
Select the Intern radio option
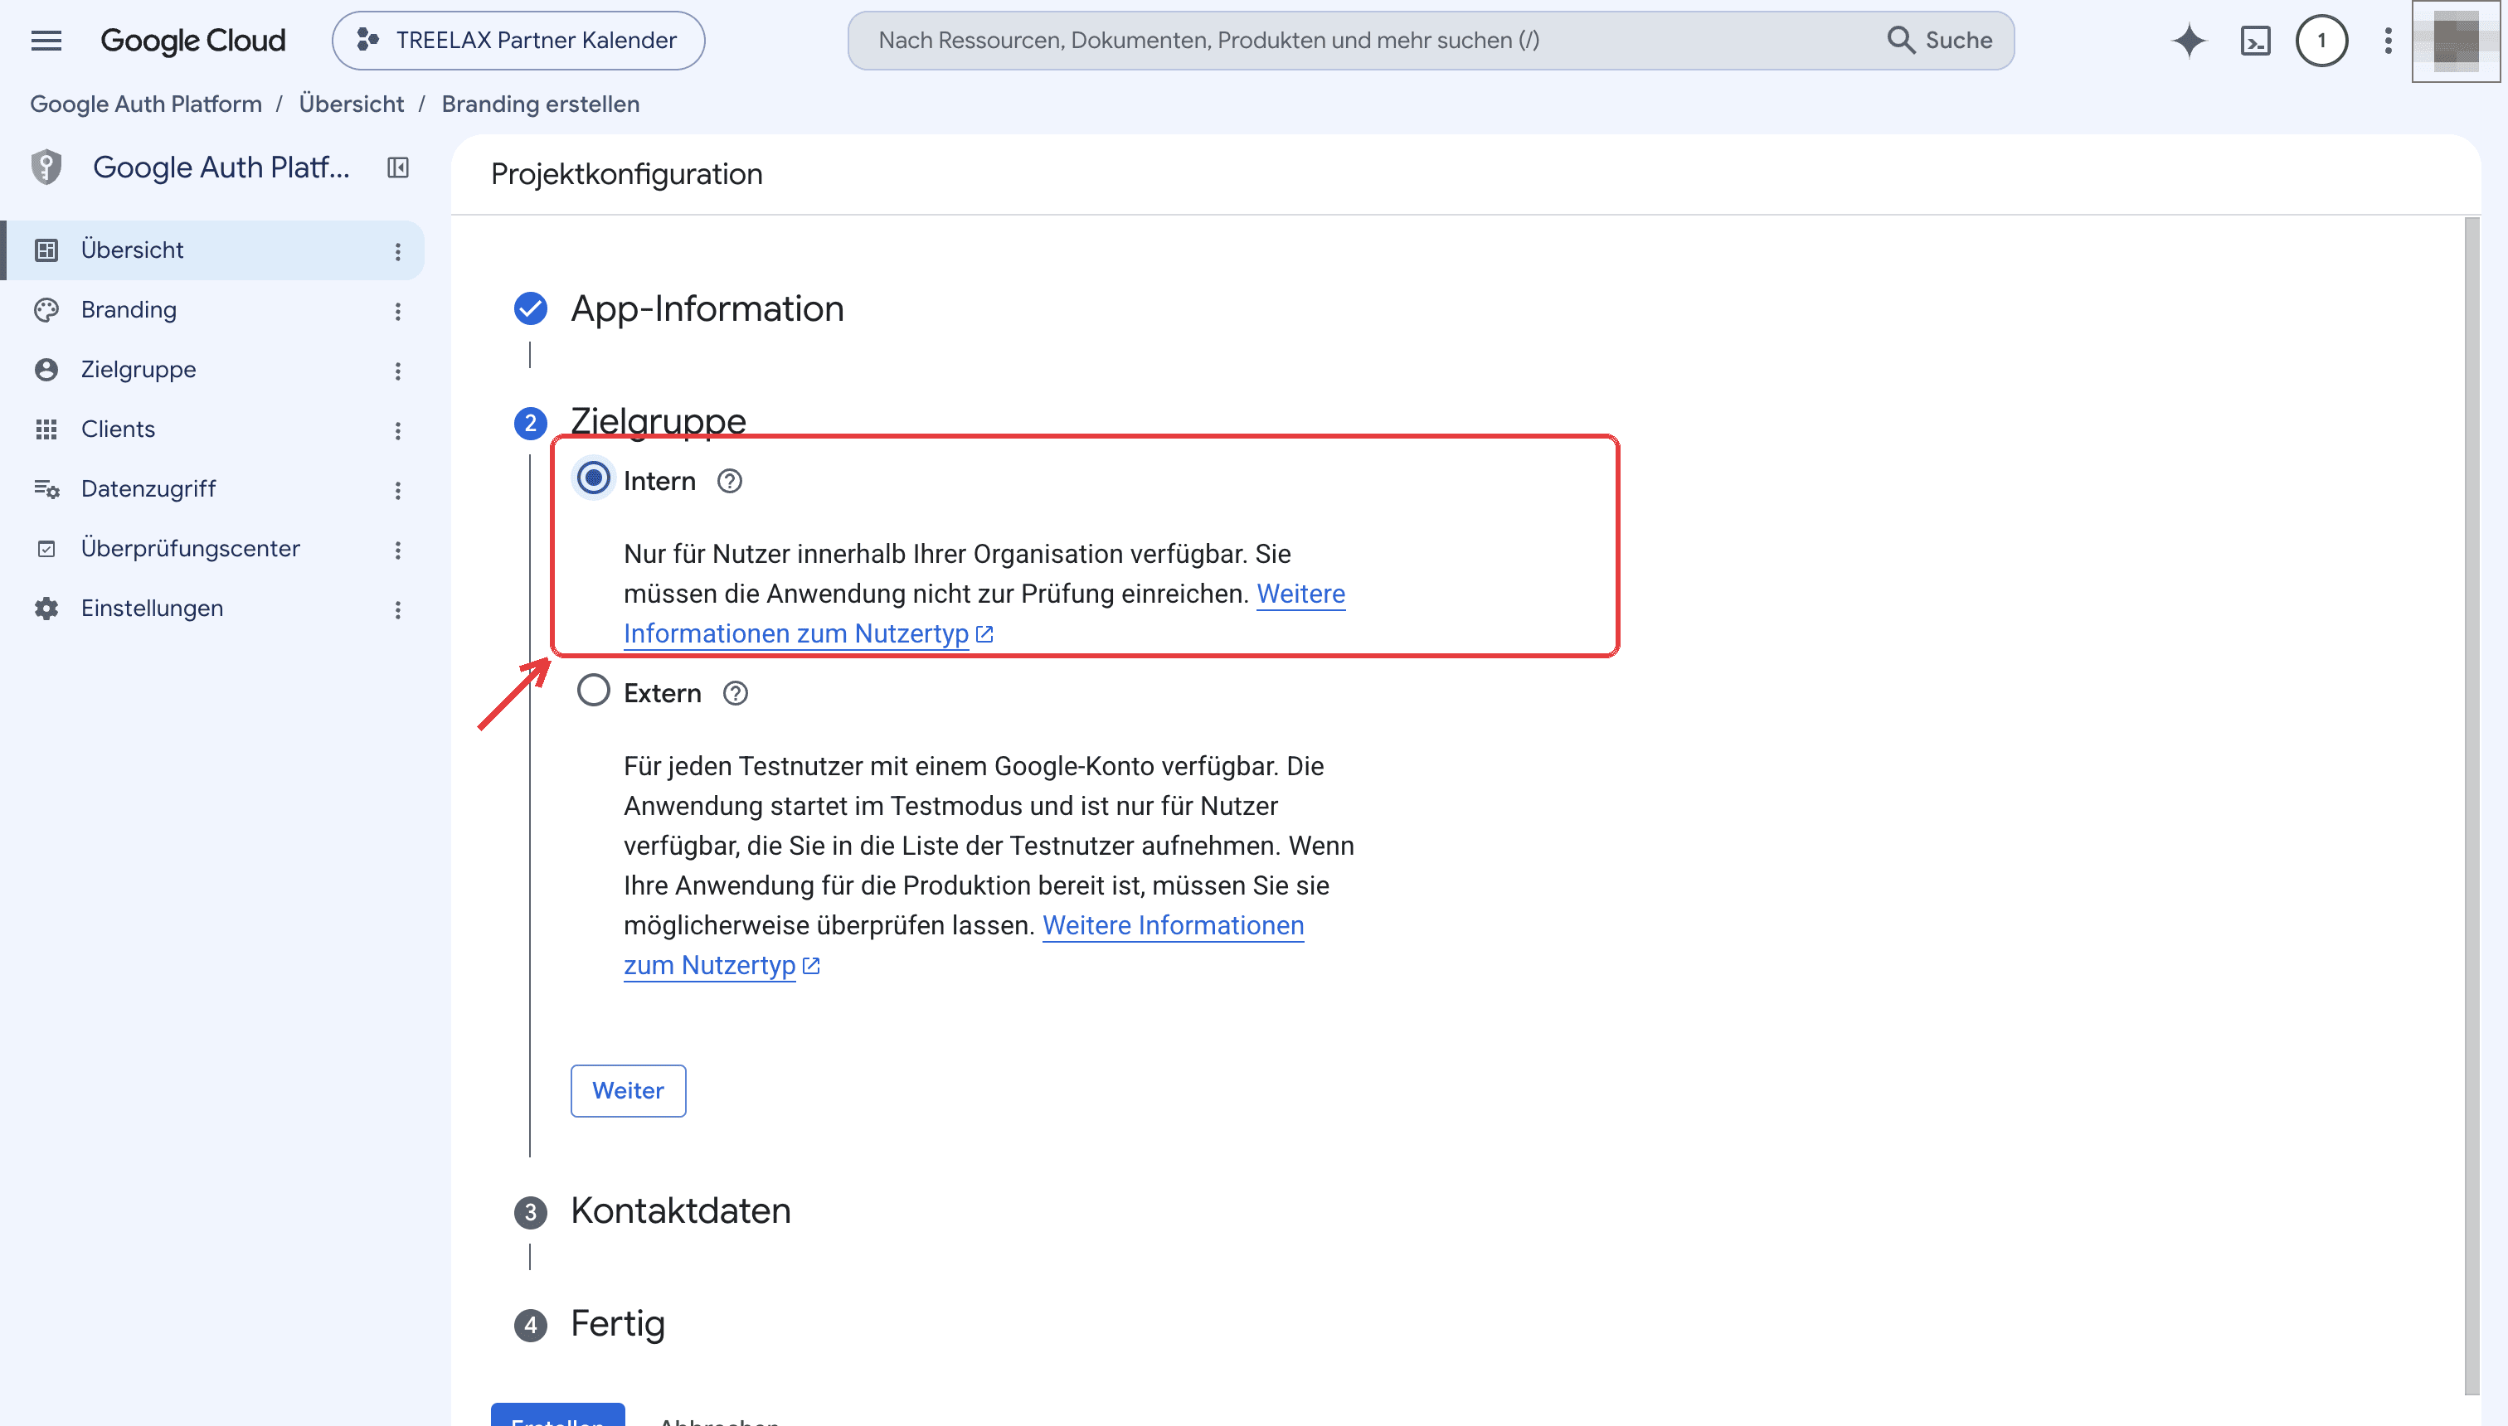tap(594, 479)
